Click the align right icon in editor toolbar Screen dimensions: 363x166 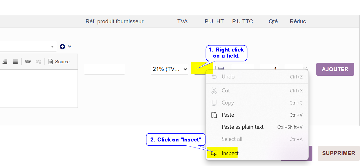(x=5, y=62)
